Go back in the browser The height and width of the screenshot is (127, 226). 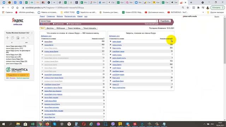(3, 8)
